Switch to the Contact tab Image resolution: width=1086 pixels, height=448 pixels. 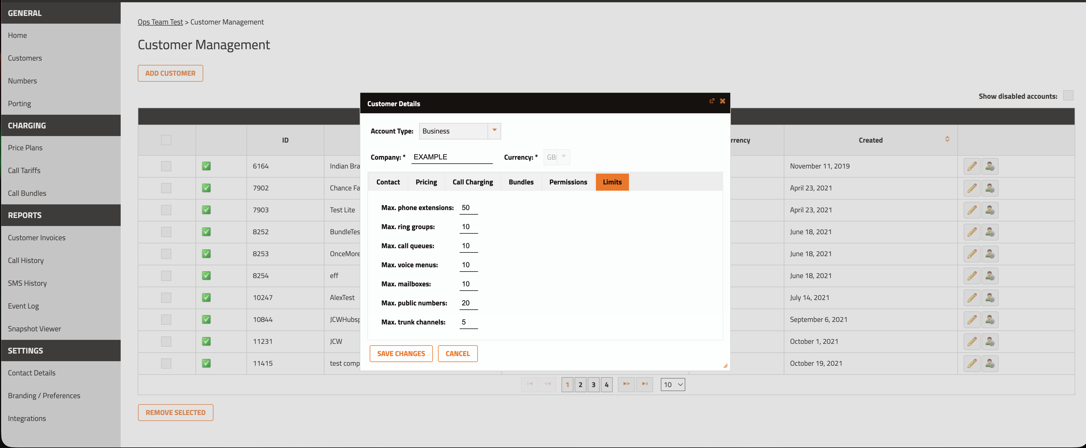pyautogui.click(x=388, y=182)
